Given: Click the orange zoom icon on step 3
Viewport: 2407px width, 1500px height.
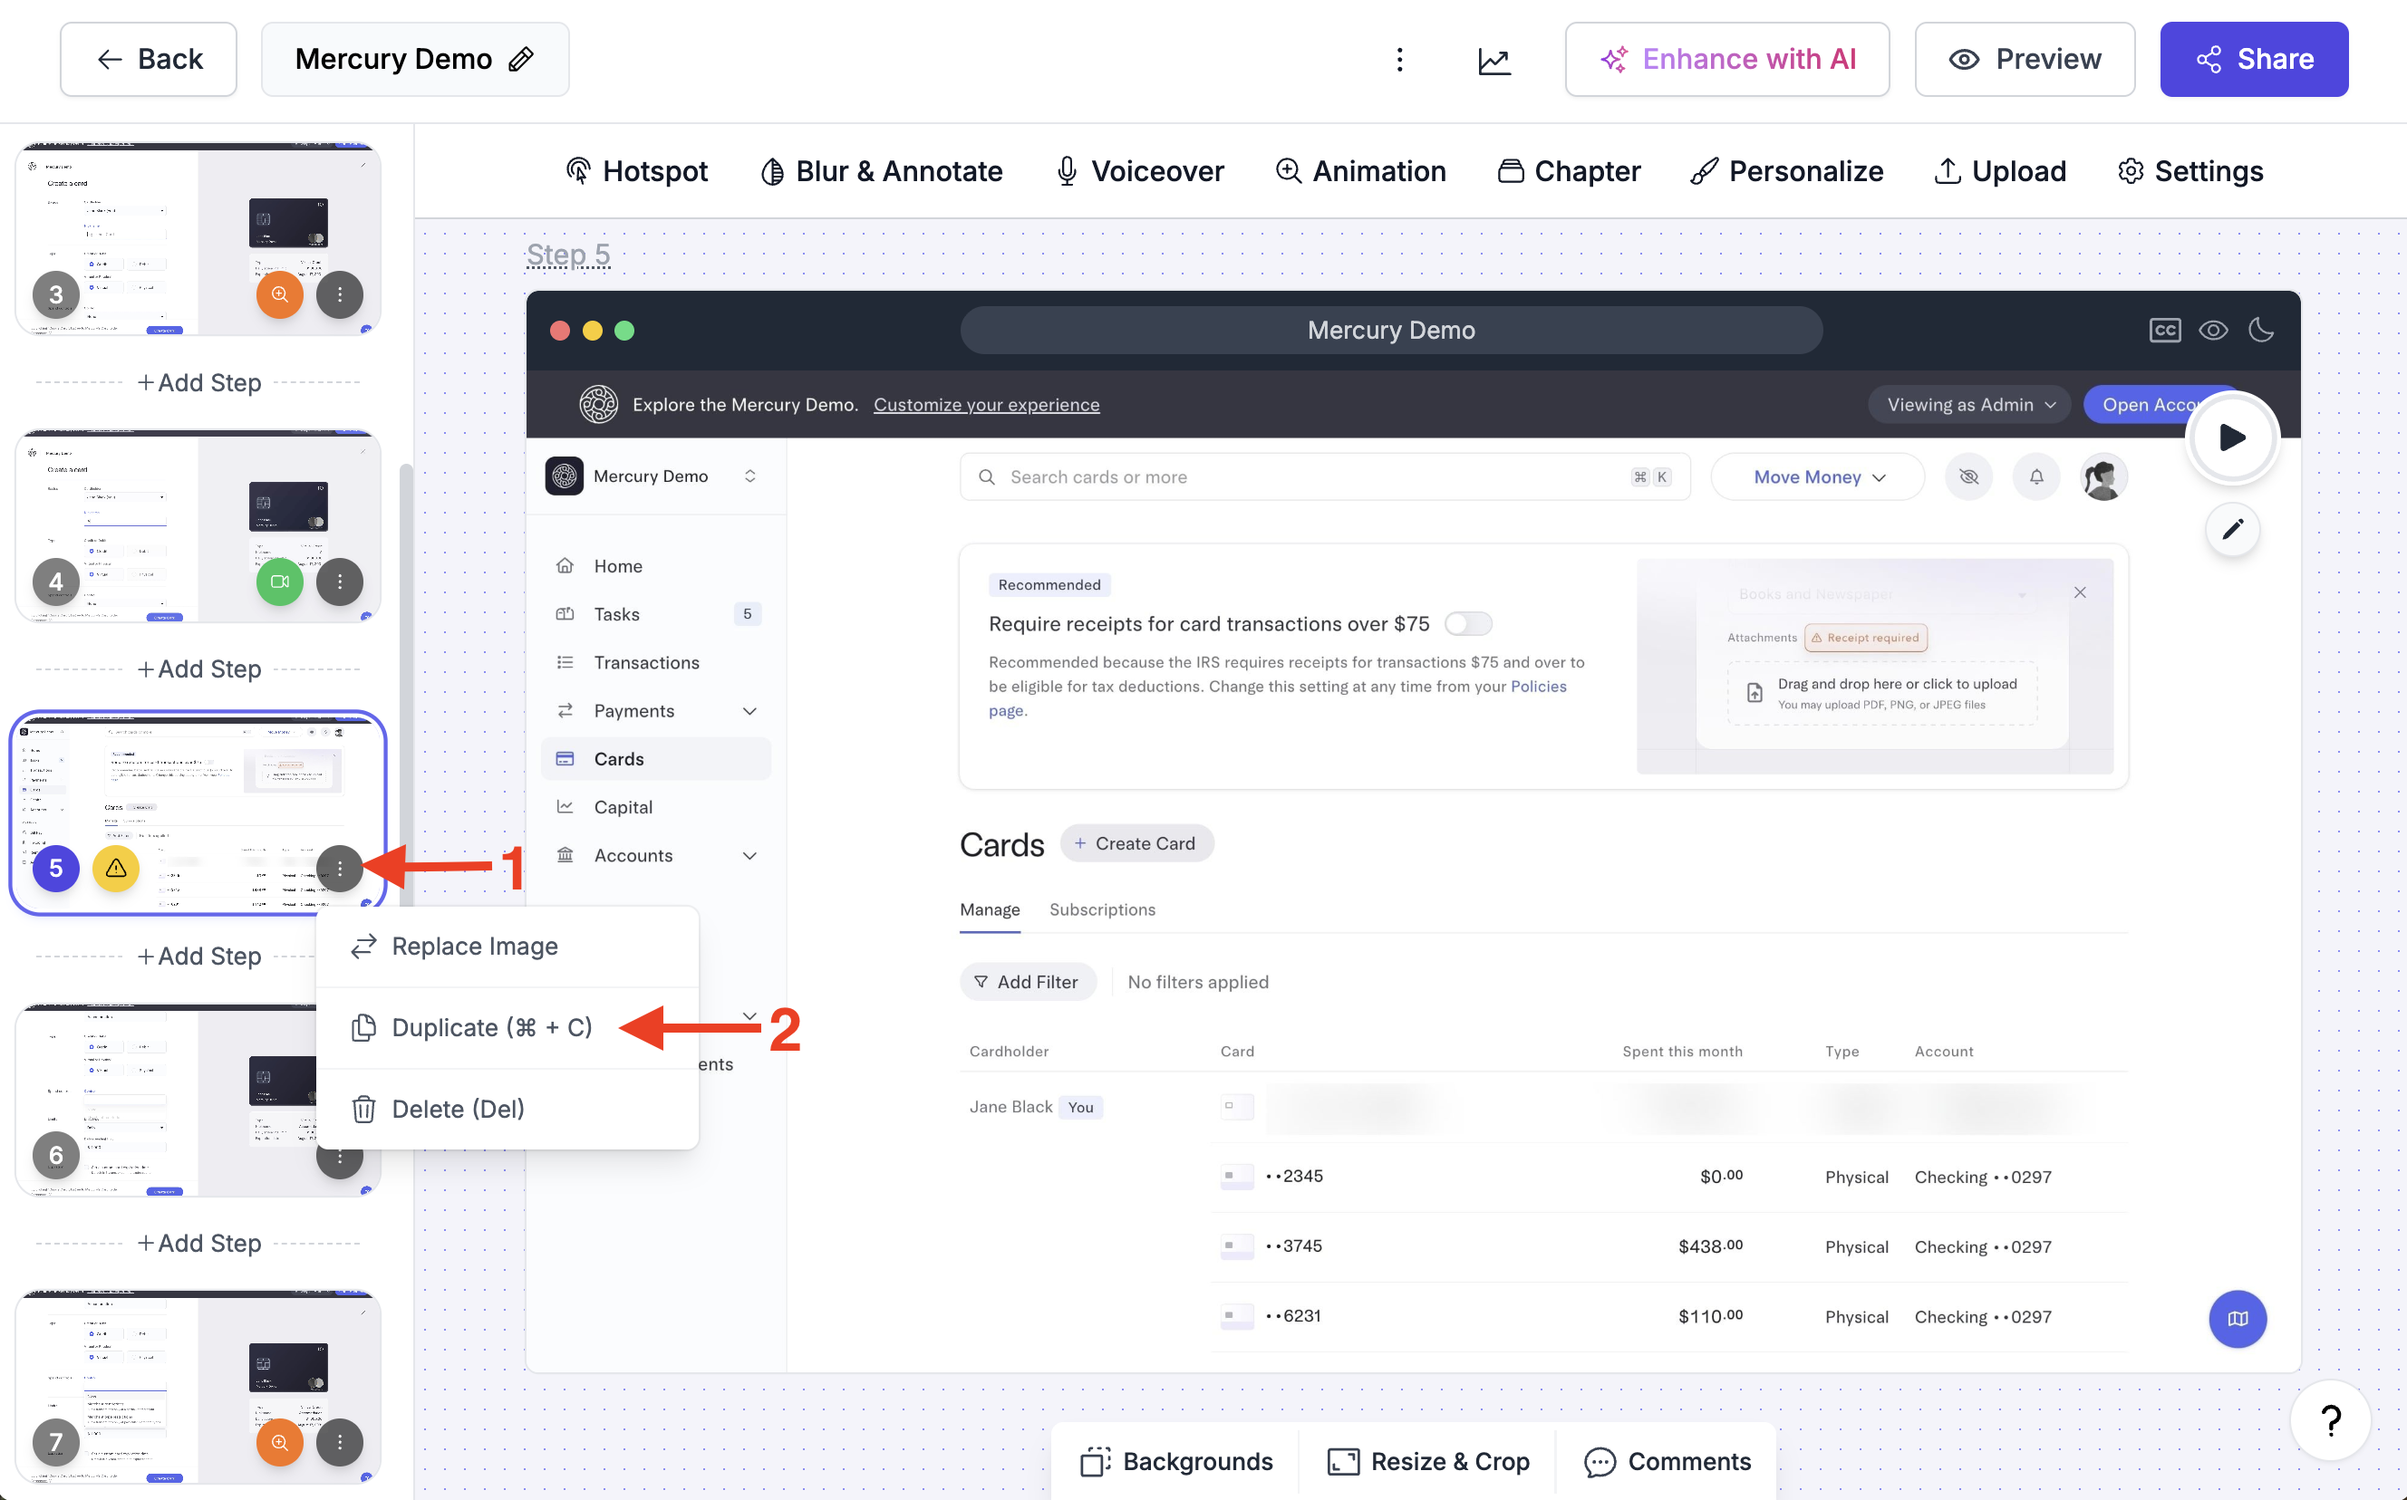Looking at the screenshot, I should [x=280, y=294].
